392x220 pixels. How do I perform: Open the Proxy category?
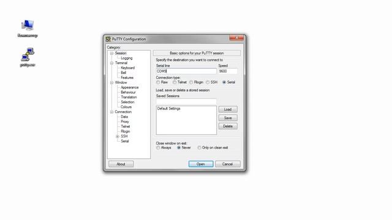(125, 122)
